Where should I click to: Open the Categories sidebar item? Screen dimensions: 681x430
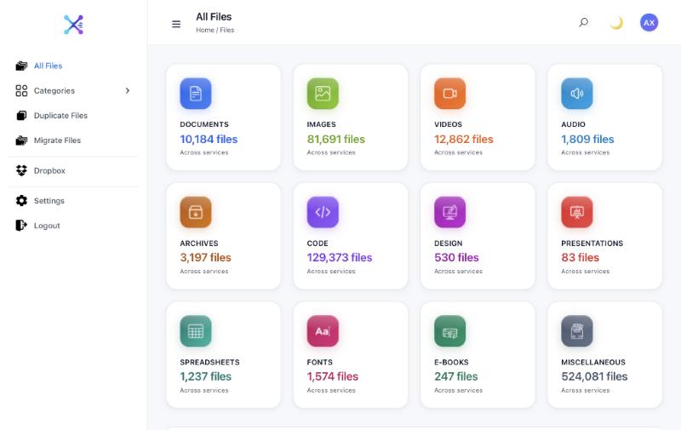73,90
